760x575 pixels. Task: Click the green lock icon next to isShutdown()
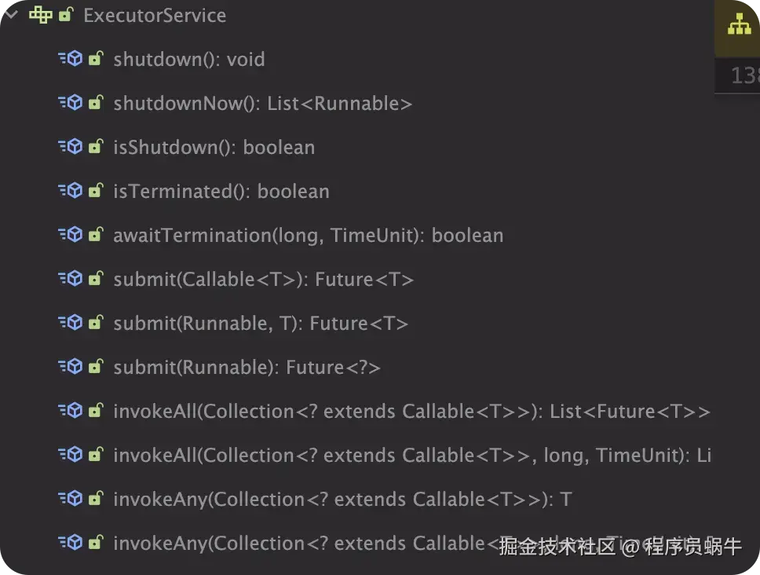coord(96,146)
